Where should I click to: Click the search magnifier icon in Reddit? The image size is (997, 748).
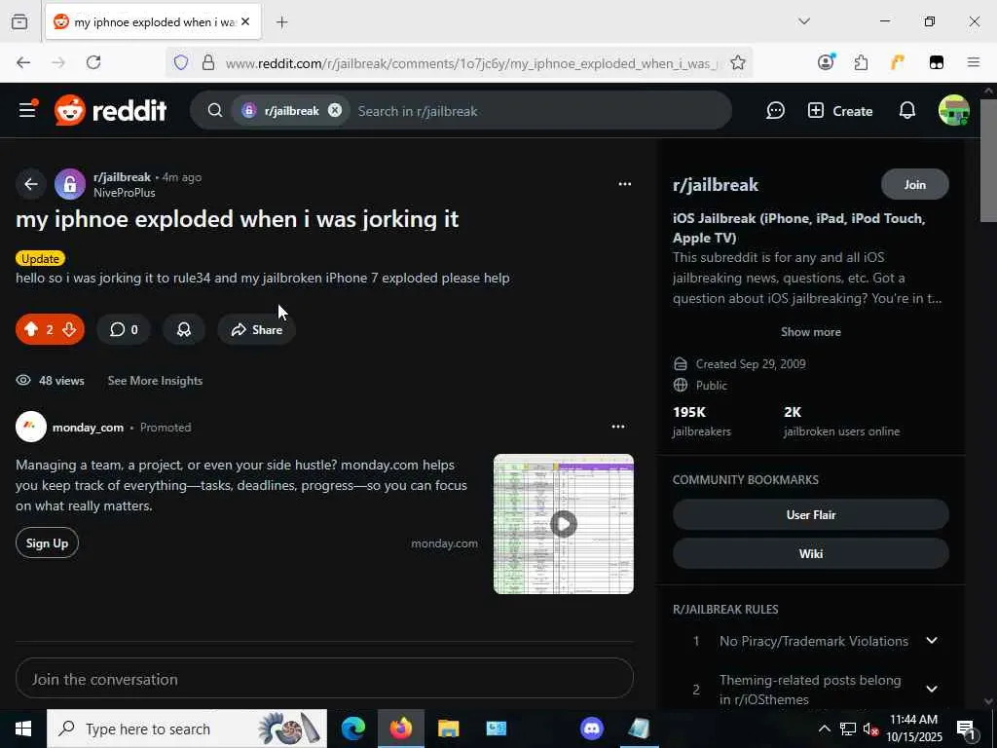click(215, 111)
